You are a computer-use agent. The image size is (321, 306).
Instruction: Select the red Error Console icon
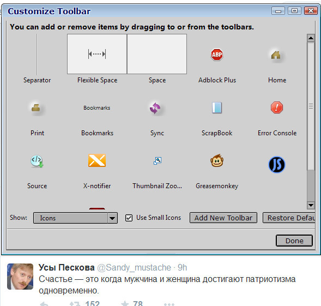tap(277, 107)
